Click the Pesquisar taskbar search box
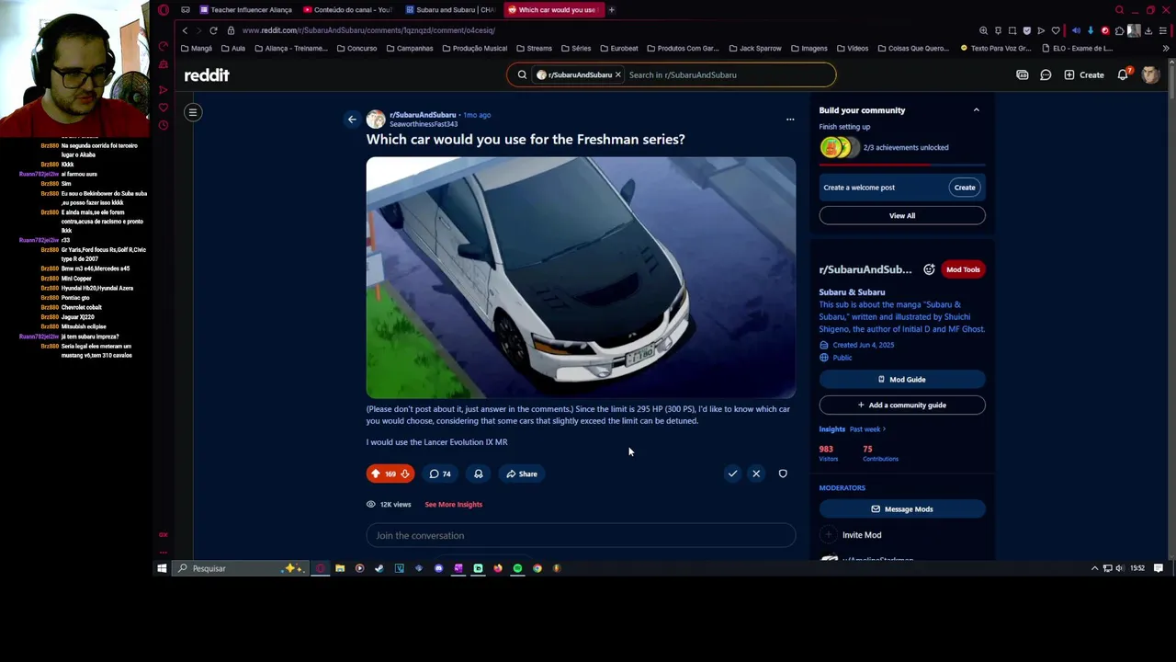1176x662 pixels. (239, 568)
